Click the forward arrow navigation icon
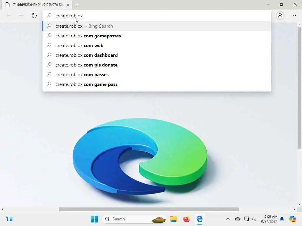 (21, 16)
